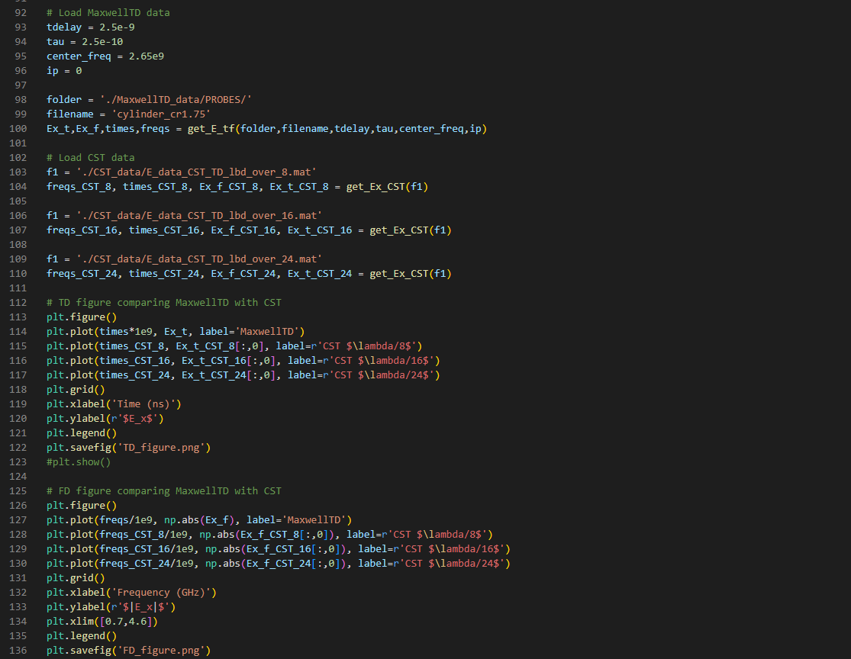Click the plt.plot(times_CST_8 line

(x=234, y=346)
